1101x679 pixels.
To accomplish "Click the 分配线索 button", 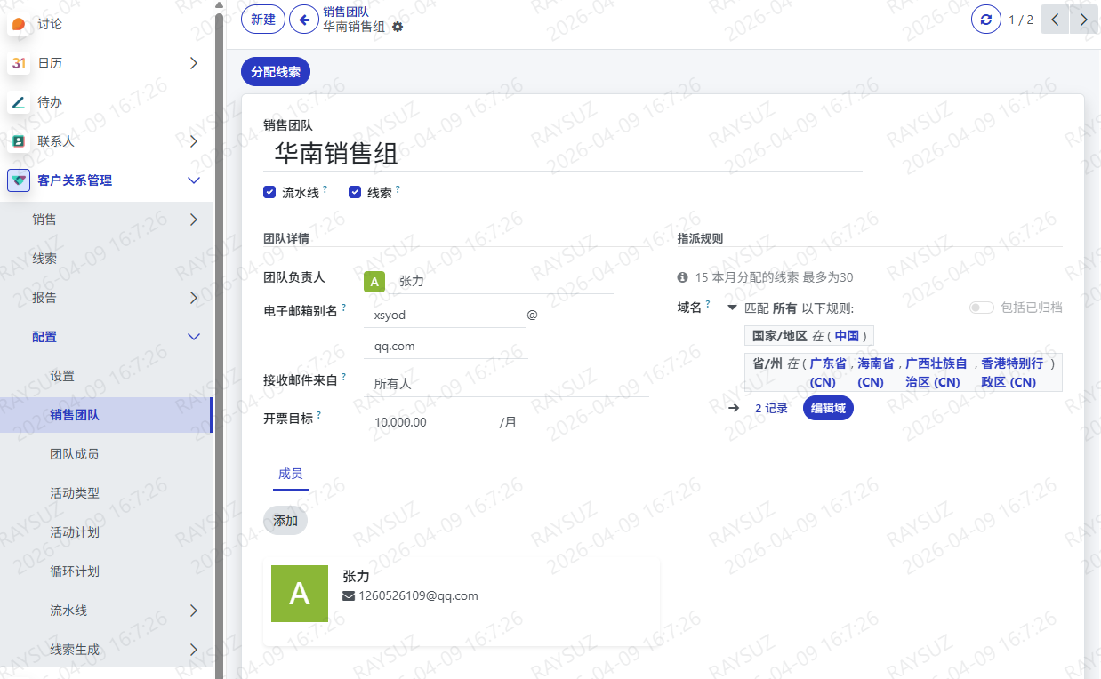I will (x=276, y=71).
